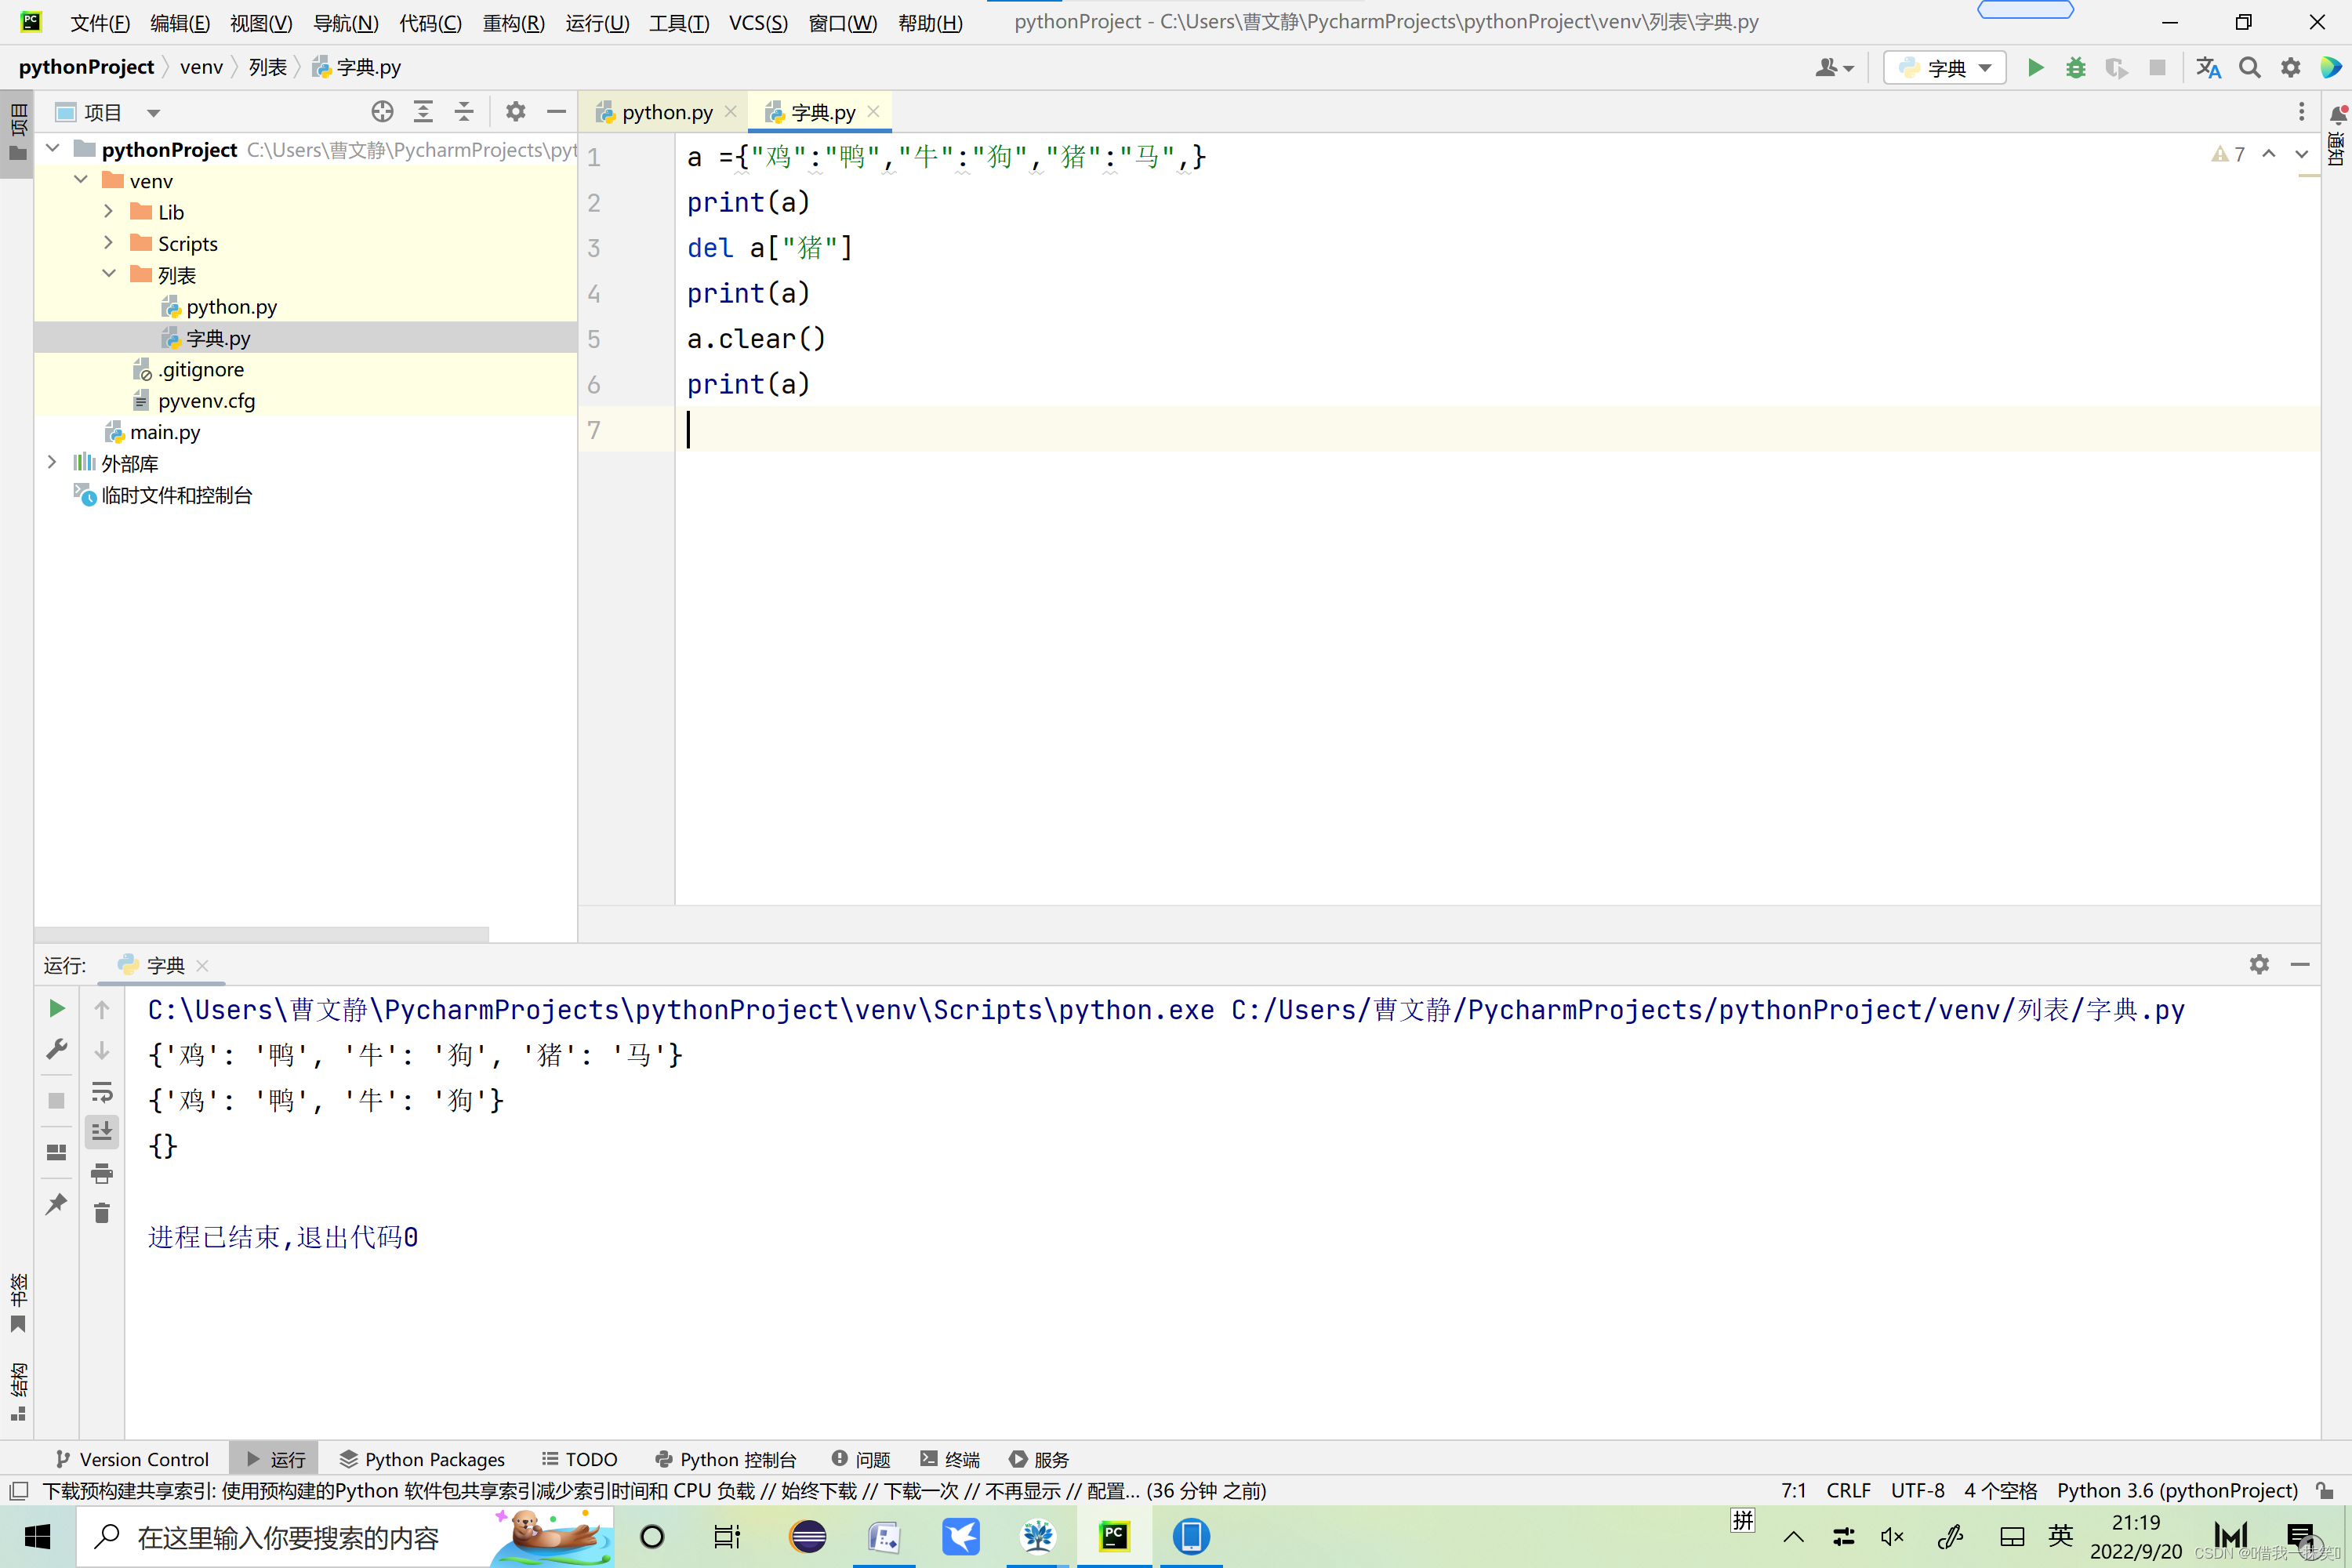Toggle the 书签 bookmarks side button
Image resolution: width=2352 pixels, height=1568 pixels.
17,1303
